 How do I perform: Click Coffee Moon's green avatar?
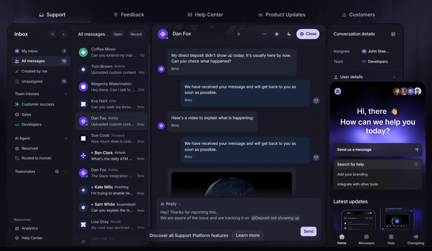(x=83, y=52)
